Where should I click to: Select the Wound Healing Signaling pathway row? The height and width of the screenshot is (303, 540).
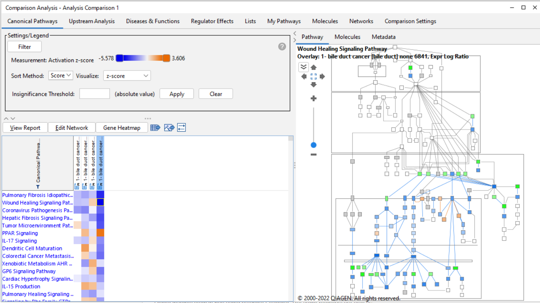pyautogui.click(x=37, y=203)
